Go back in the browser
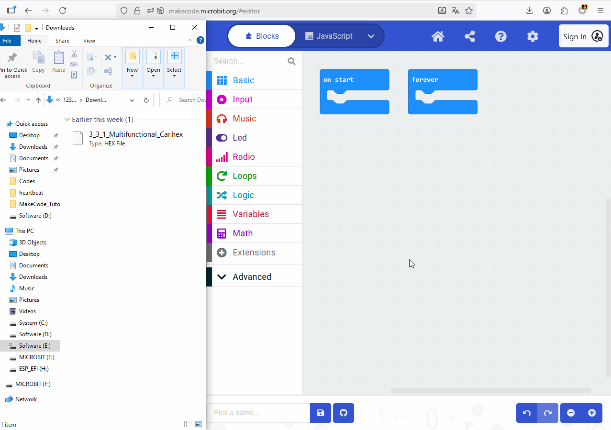Viewport: 611px width, 430px height. tap(28, 11)
